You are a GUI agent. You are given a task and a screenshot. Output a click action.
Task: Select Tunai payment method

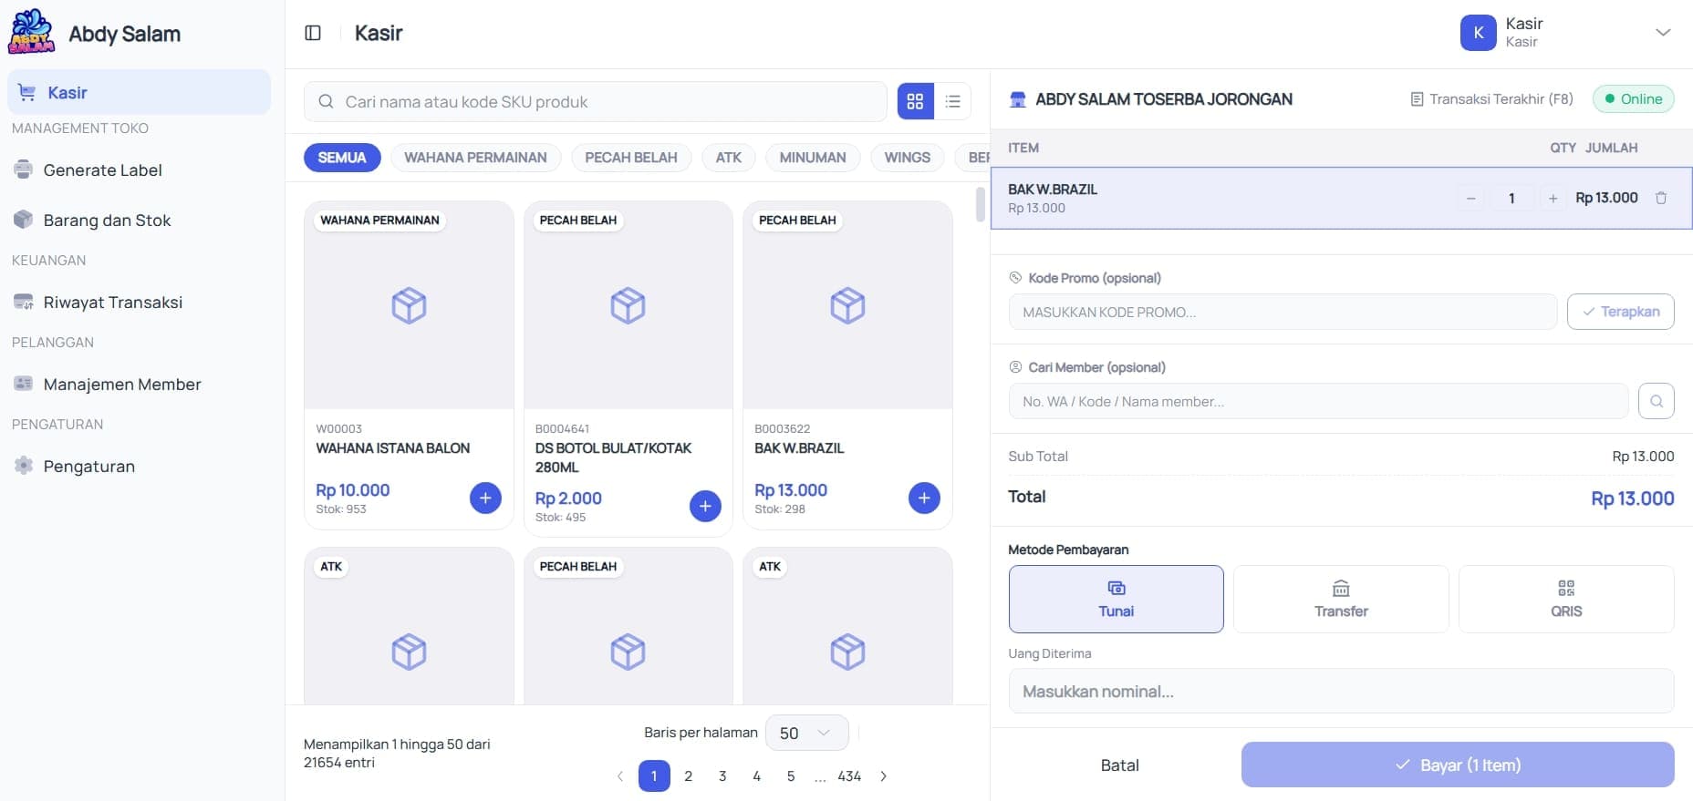[1116, 599]
